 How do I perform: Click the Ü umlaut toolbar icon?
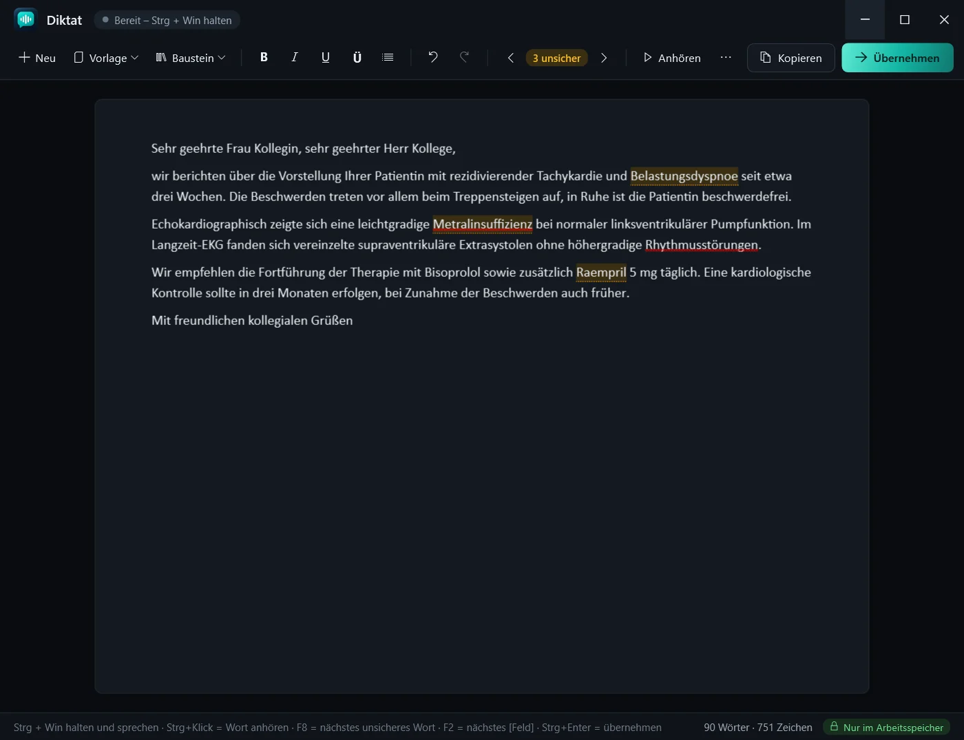pos(357,58)
